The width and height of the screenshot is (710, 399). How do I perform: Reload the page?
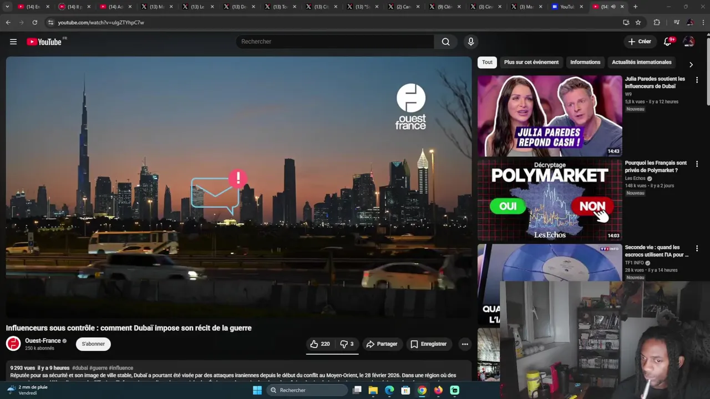(x=34, y=22)
